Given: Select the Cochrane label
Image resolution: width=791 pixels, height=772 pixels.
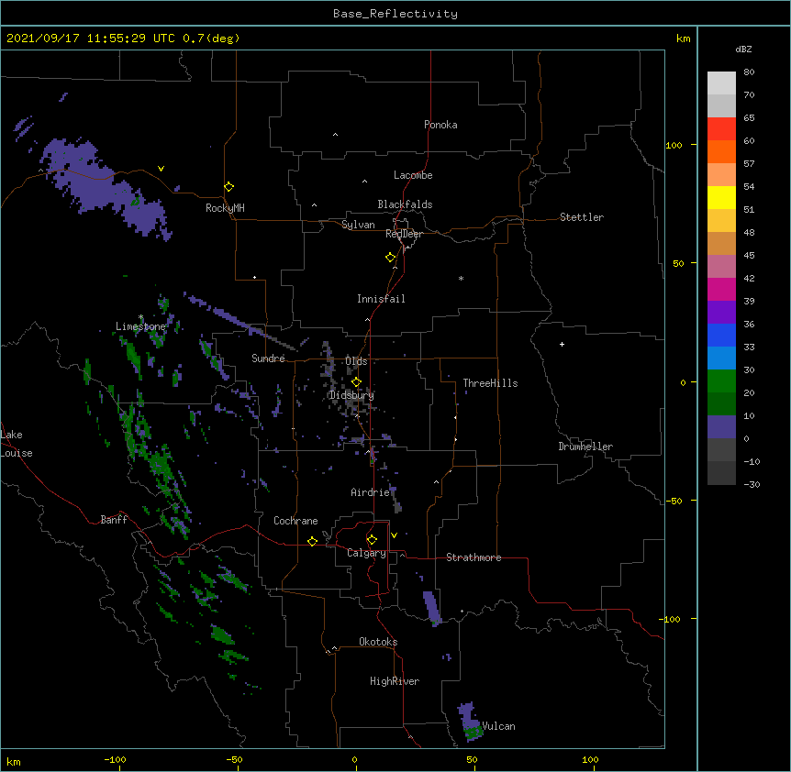Looking at the screenshot, I should tap(295, 521).
